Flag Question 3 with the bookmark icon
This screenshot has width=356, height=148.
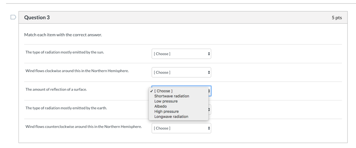coord(13,17)
